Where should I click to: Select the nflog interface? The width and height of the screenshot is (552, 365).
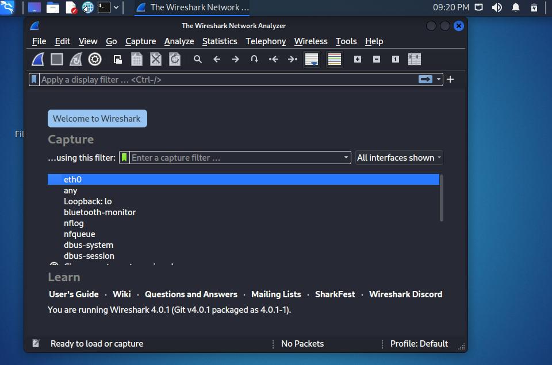point(243,223)
